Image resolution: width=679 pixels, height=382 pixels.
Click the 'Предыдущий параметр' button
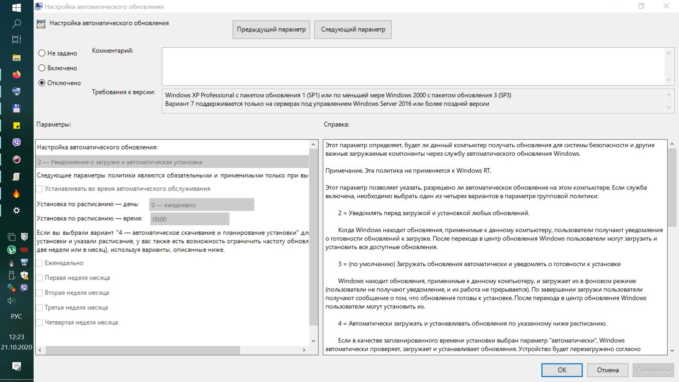click(271, 29)
